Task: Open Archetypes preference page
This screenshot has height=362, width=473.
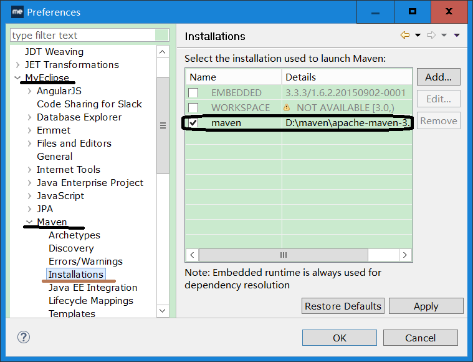Action: [74, 235]
